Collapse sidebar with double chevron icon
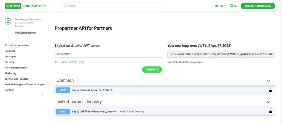 point(42,95)
